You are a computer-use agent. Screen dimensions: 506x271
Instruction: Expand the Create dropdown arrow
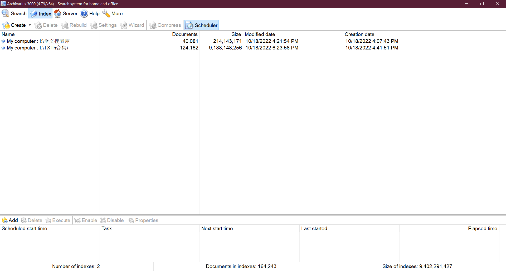pos(30,25)
